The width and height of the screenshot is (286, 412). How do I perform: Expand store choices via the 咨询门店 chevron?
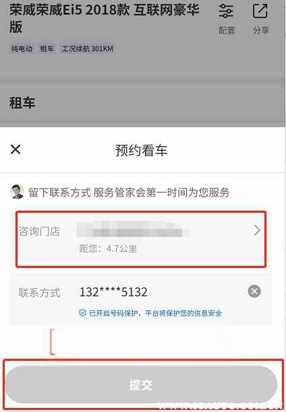pos(257,230)
